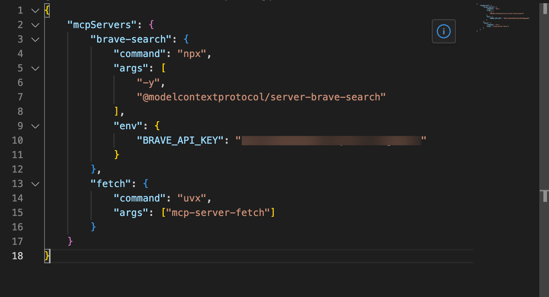Click line number 18 in the gutter
Screen dimensions: 549x297
(17, 256)
